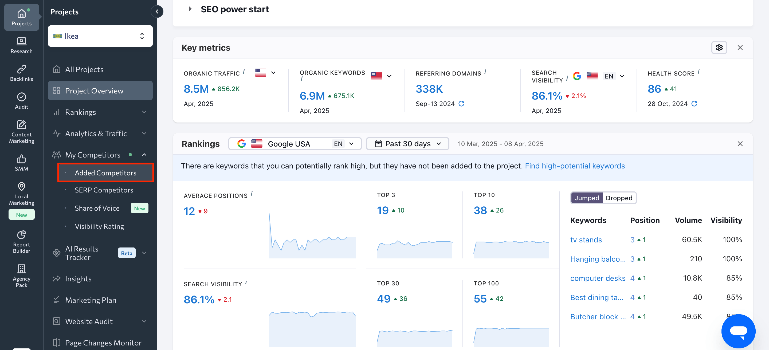Click the Top 30 count 49
The height and width of the screenshot is (350, 769).
[x=384, y=299]
